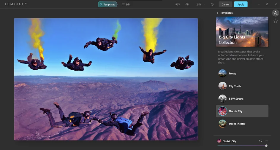This screenshot has height=150, width=280.
Task: Select the Frosty template thumbnail icon
Action: coord(222,74)
